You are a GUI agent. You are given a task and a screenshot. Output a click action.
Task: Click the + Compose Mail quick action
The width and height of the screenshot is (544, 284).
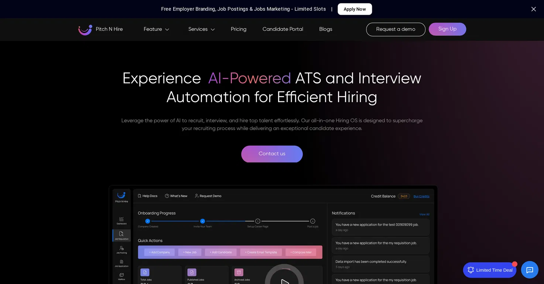pyautogui.click(x=301, y=252)
